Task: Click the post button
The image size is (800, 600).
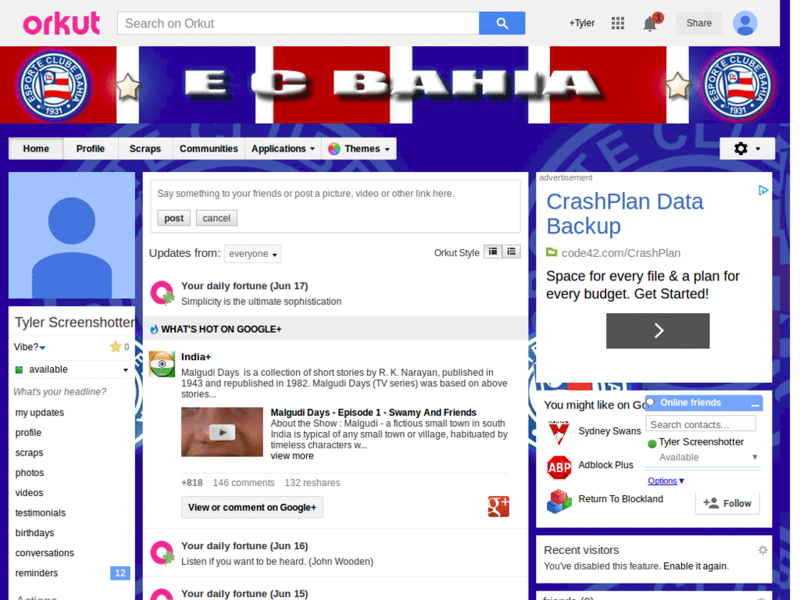Action: click(x=174, y=218)
